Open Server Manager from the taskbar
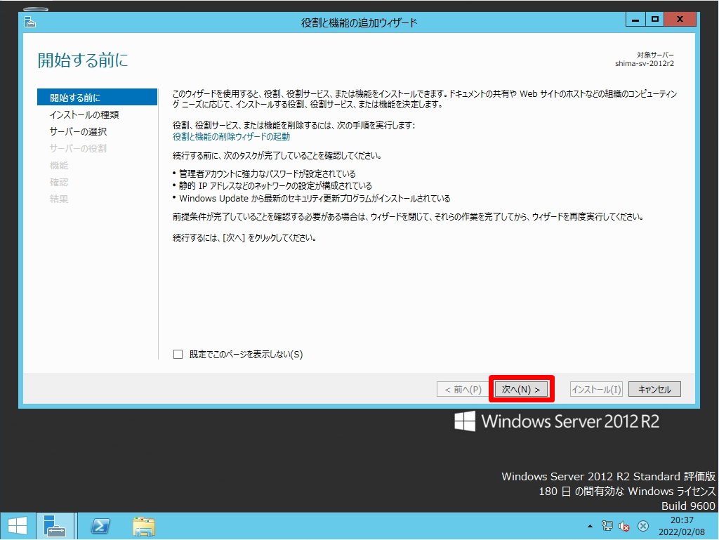Screen dimensions: 719x540 [x=55, y=526]
